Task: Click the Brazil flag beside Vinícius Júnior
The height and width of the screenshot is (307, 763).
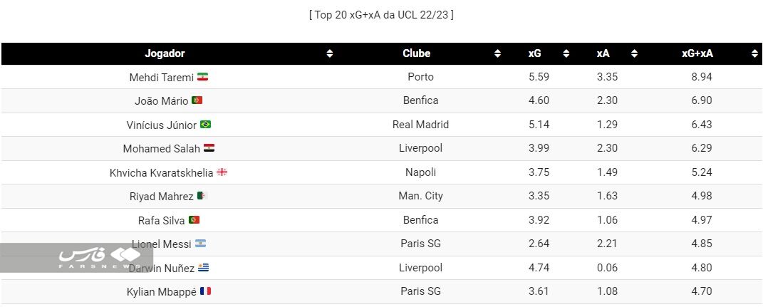Action: coord(205,125)
